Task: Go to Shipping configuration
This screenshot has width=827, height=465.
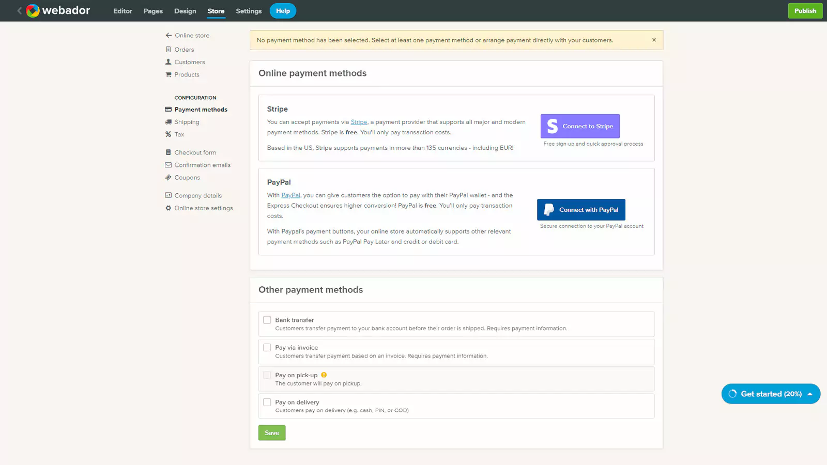Action: click(187, 122)
